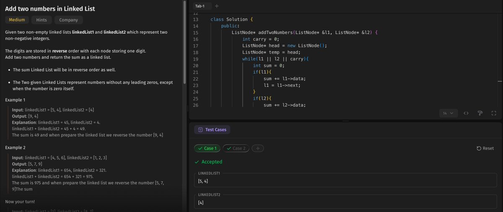503x212 pixels.
Task: Add a new editor tab with plus icon
Action: click(x=217, y=6)
